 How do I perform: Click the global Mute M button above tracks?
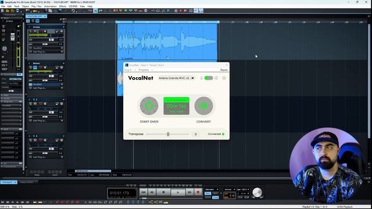(37, 21)
